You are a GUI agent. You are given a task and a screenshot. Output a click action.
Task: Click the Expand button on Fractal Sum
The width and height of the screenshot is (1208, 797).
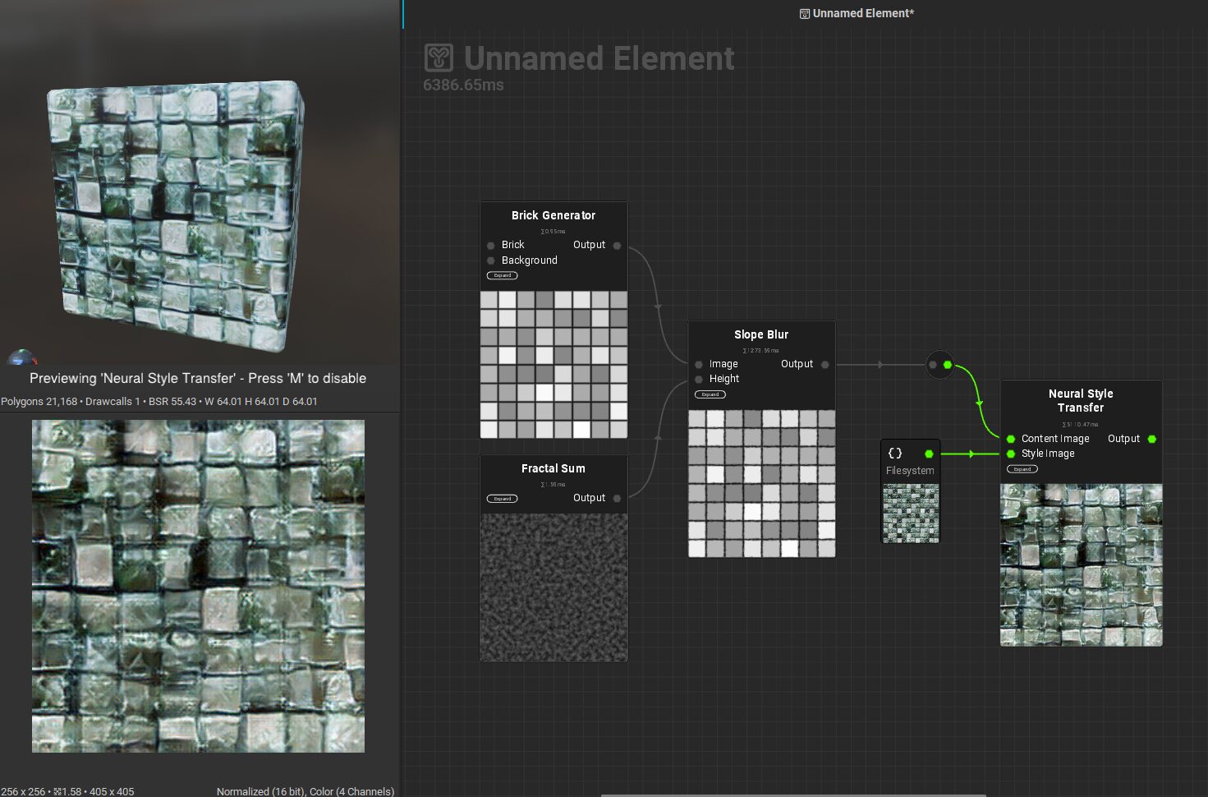(x=502, y=498)
